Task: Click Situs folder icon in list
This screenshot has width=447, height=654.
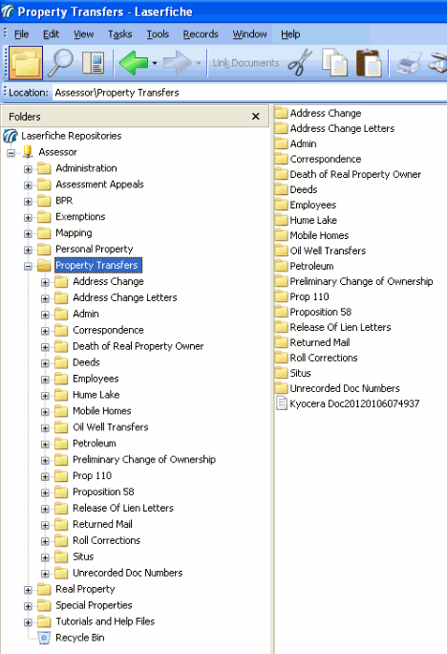Action: (x=282, y=373)
